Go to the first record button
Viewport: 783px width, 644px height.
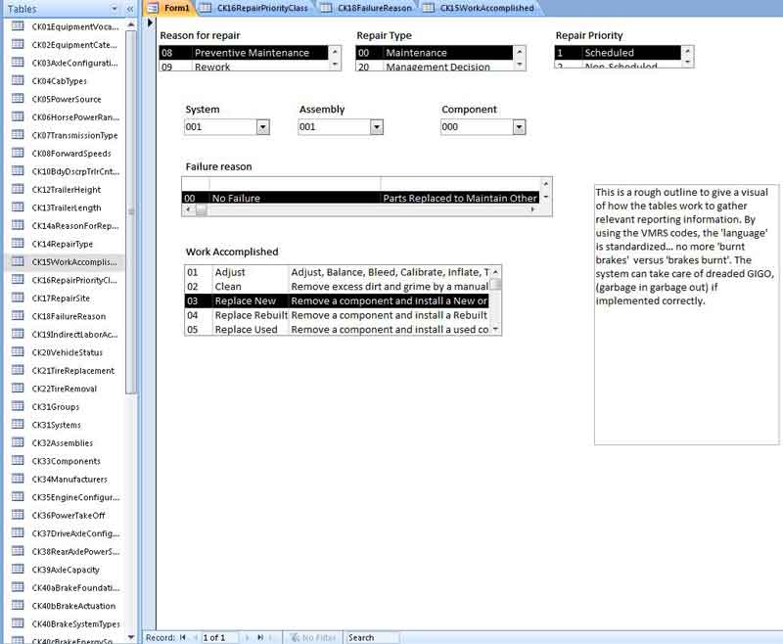coord(183,637)
